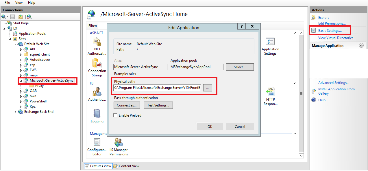Collapse the EX server node
Screen dimensions: 368x171
coord(5,28)
